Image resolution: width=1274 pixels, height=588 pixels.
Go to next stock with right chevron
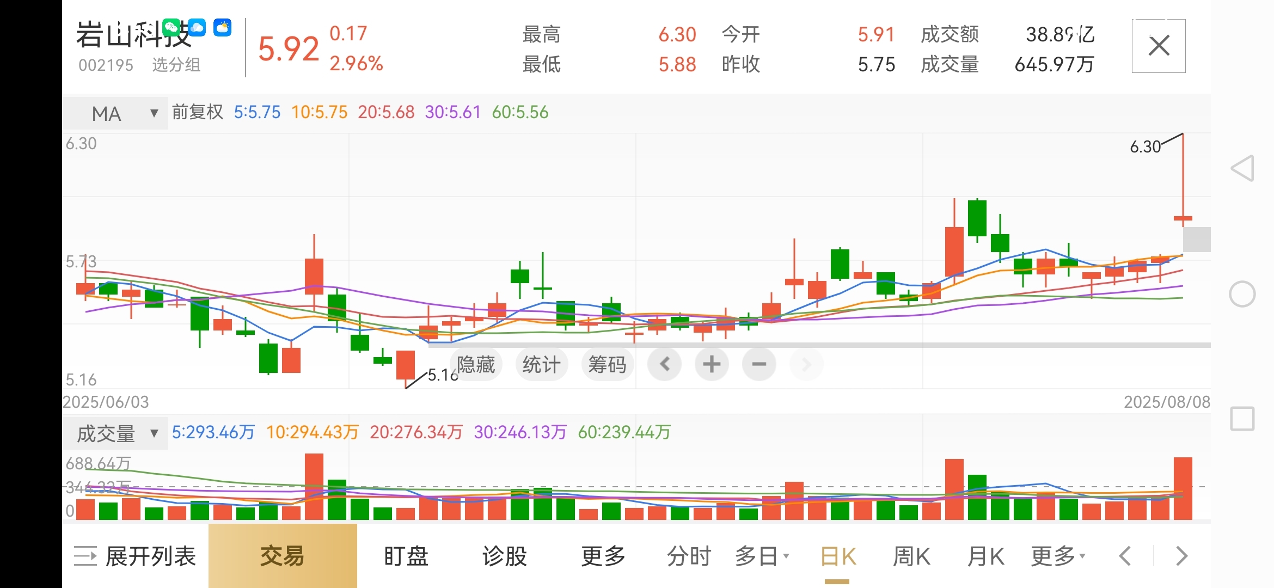(x=1181, y=556)
